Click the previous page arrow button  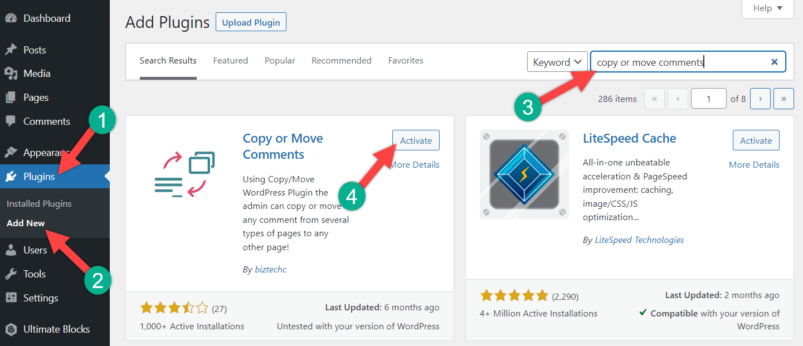678,99
